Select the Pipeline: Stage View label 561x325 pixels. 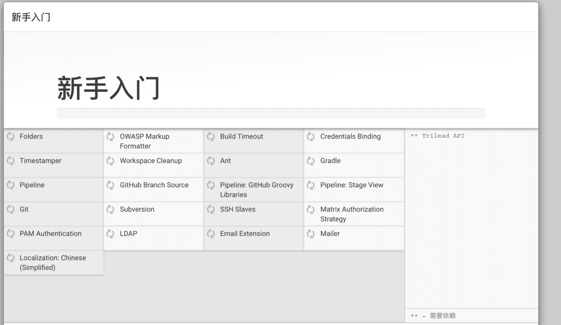click(352, 185)
